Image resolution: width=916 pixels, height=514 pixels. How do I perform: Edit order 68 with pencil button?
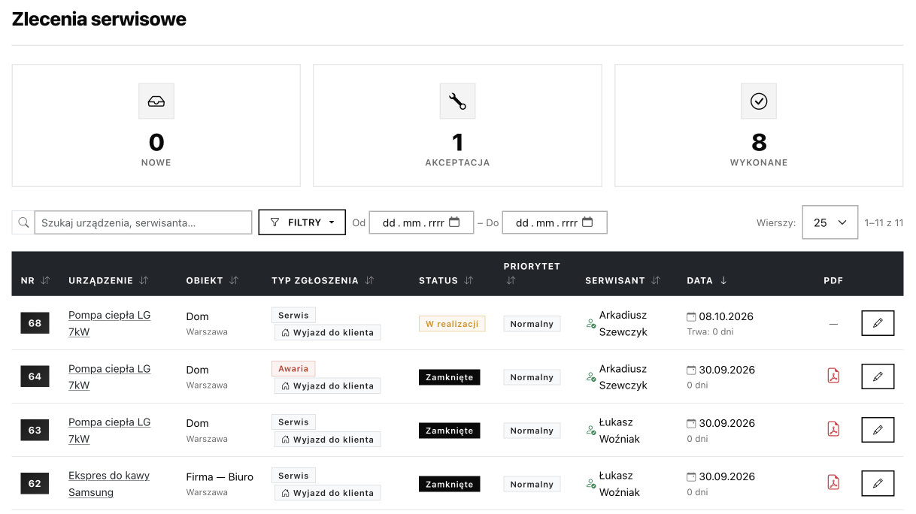pos(878,323)
